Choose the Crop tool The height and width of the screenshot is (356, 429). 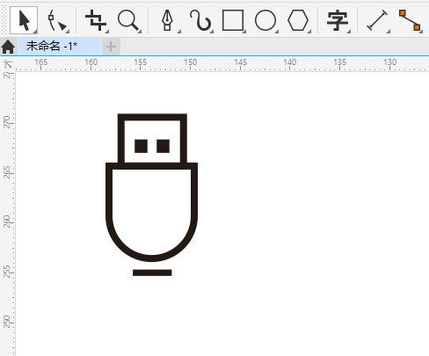(96, 20)
